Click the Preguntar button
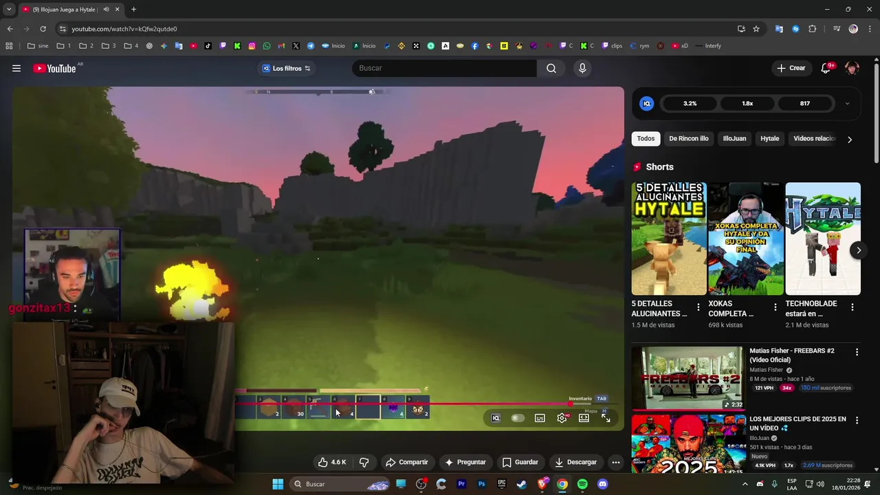The height and width of the screenshot is (495, 880). tap(465, 462)
